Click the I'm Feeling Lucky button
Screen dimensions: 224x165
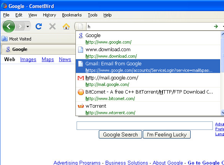pos(167,134)
